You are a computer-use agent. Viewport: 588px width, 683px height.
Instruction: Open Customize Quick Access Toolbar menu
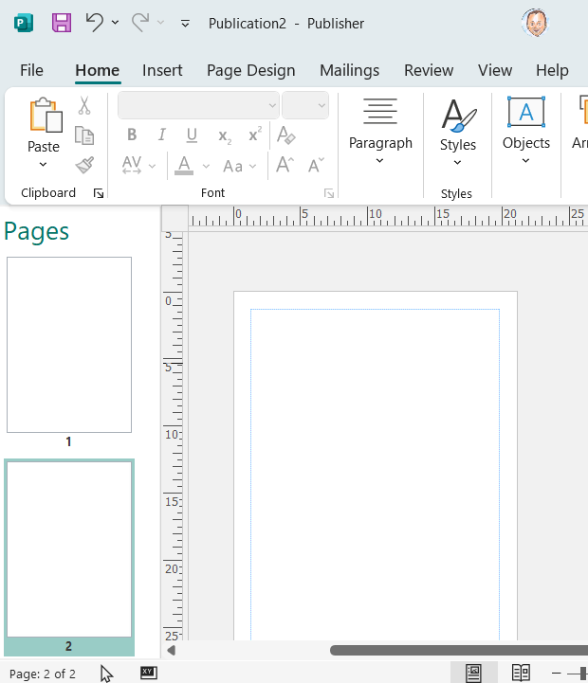coord(185,24)
